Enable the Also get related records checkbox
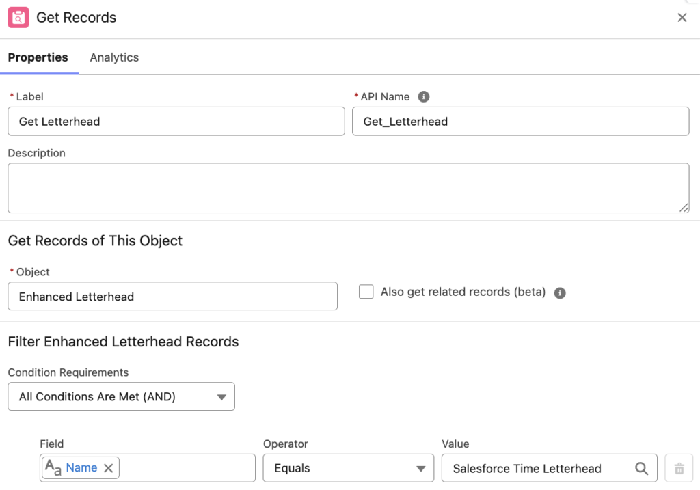 (366, 292)
